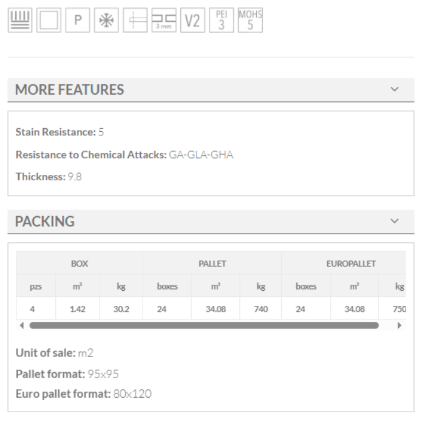Click the MORE FEATURES heading
425x425 pixels.
pyautogui.click(x=69, y=90)
